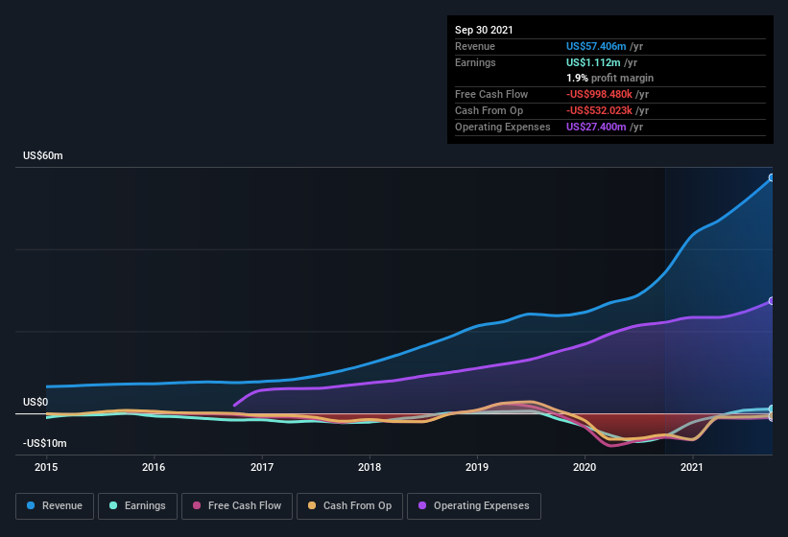This screenshot has height=537, width=788.
Task: Click the -US$998.480k free cash flow value
Action: tap(599, 94)
